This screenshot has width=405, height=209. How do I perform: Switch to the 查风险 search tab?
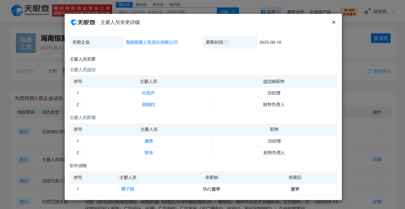175,5
